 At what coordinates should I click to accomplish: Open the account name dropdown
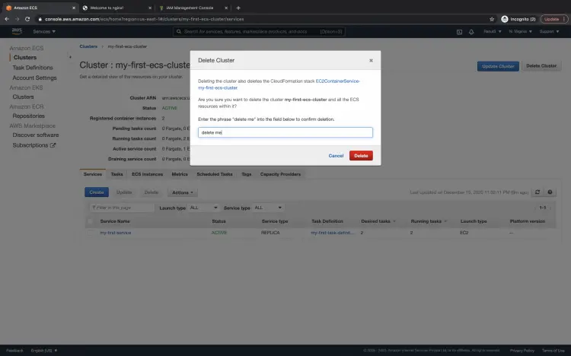coord(493,32)
